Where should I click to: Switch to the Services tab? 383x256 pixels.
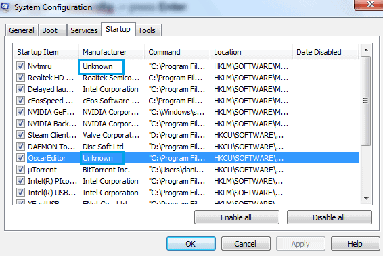(x=84, y=30)
